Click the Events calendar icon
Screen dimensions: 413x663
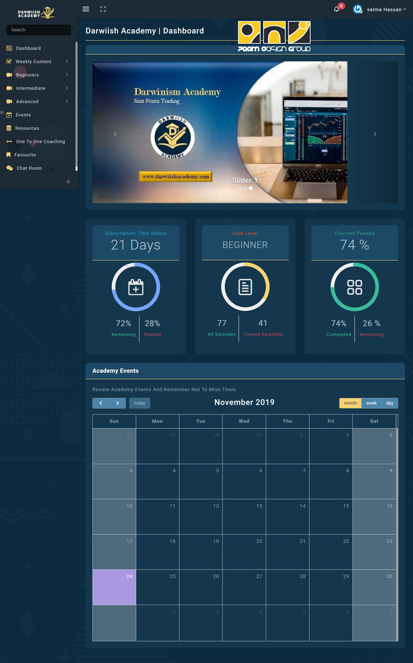(9, 115)
